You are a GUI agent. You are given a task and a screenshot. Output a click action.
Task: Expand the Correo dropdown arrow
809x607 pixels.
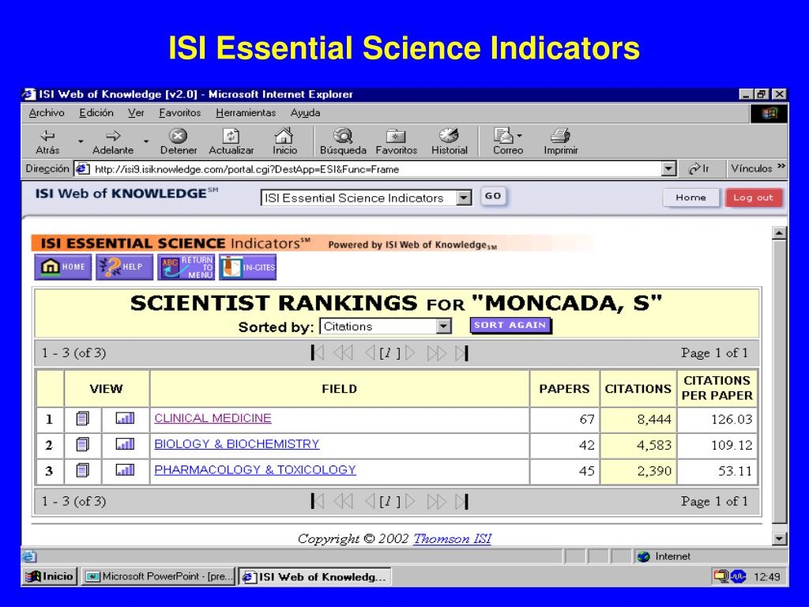tap(519, 136)
